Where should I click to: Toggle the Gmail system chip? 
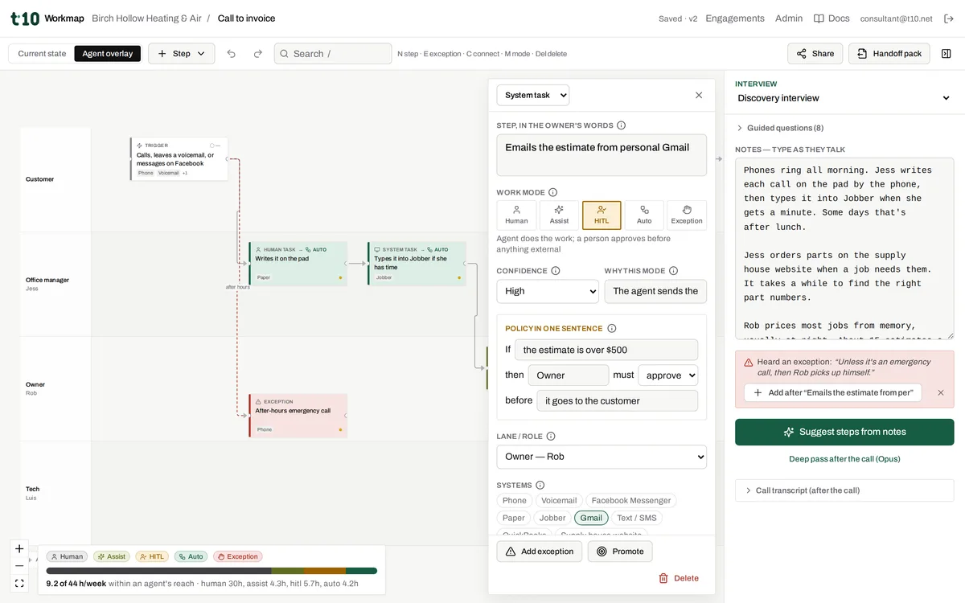[591, 518]
